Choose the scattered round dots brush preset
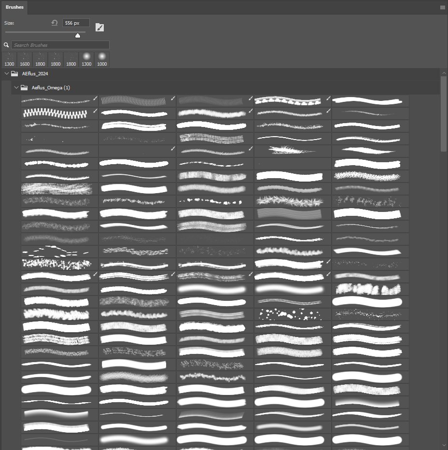448x450 pixels. tap(293, 314)
